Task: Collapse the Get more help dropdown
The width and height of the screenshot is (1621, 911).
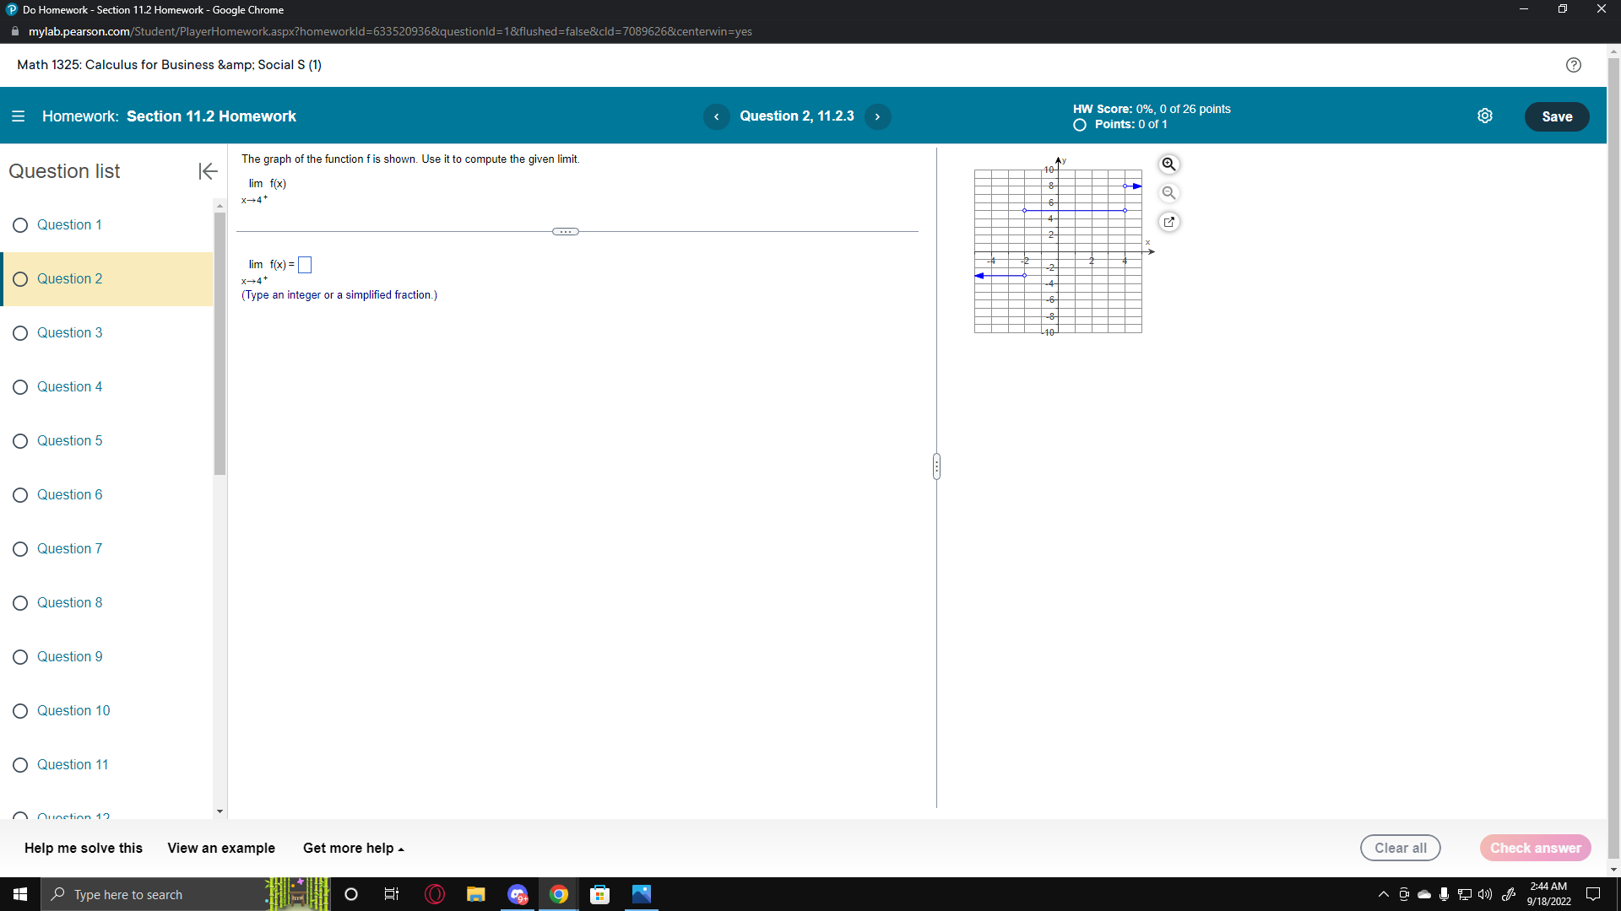Action: point(353,848)
